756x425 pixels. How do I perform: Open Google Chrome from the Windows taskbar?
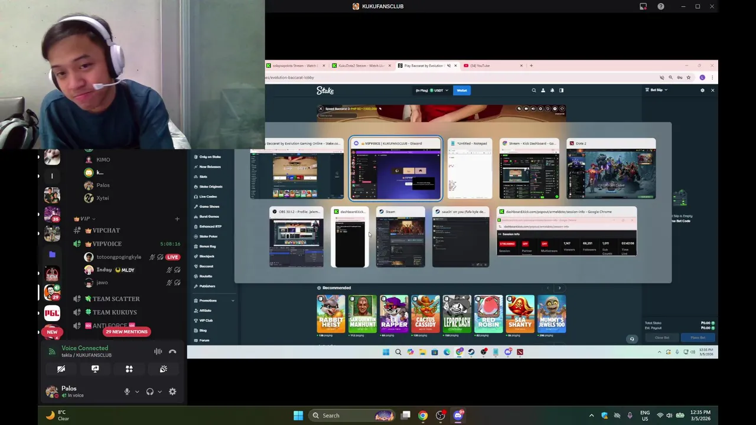click(423, 416)
